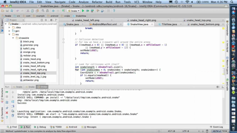The width and height of the screenshot is (237, 133).
Task: Open the Find tool window button
Action: (12, 127)
